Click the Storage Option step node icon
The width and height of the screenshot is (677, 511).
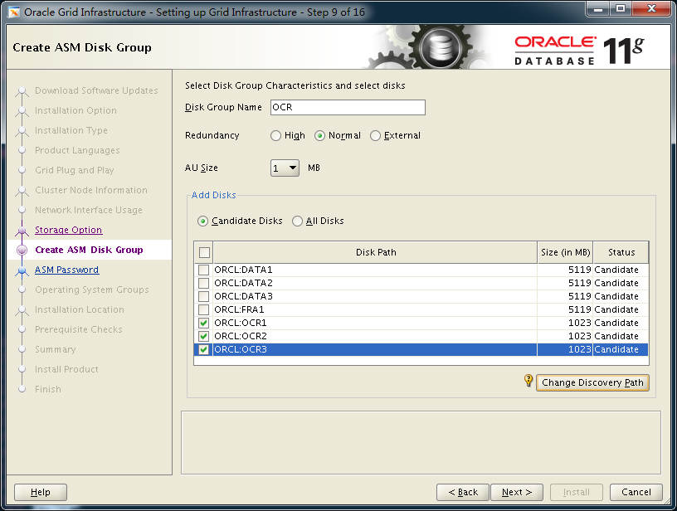(x=22, y=231)
